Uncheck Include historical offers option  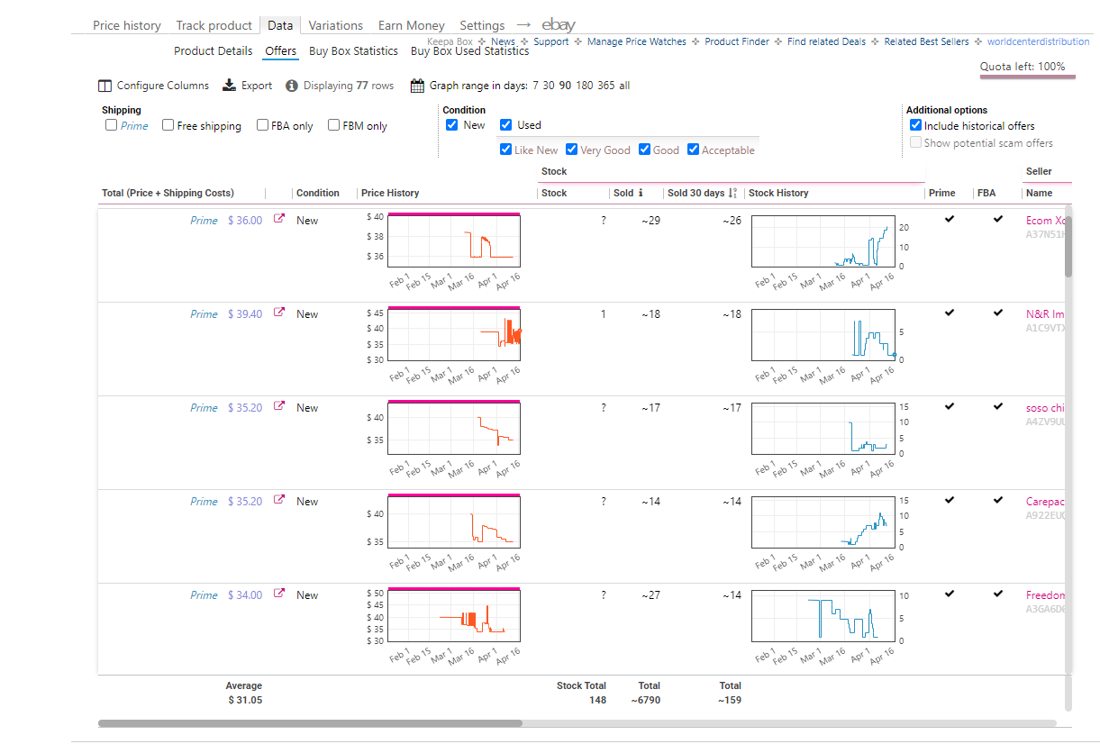coord(915,125)
